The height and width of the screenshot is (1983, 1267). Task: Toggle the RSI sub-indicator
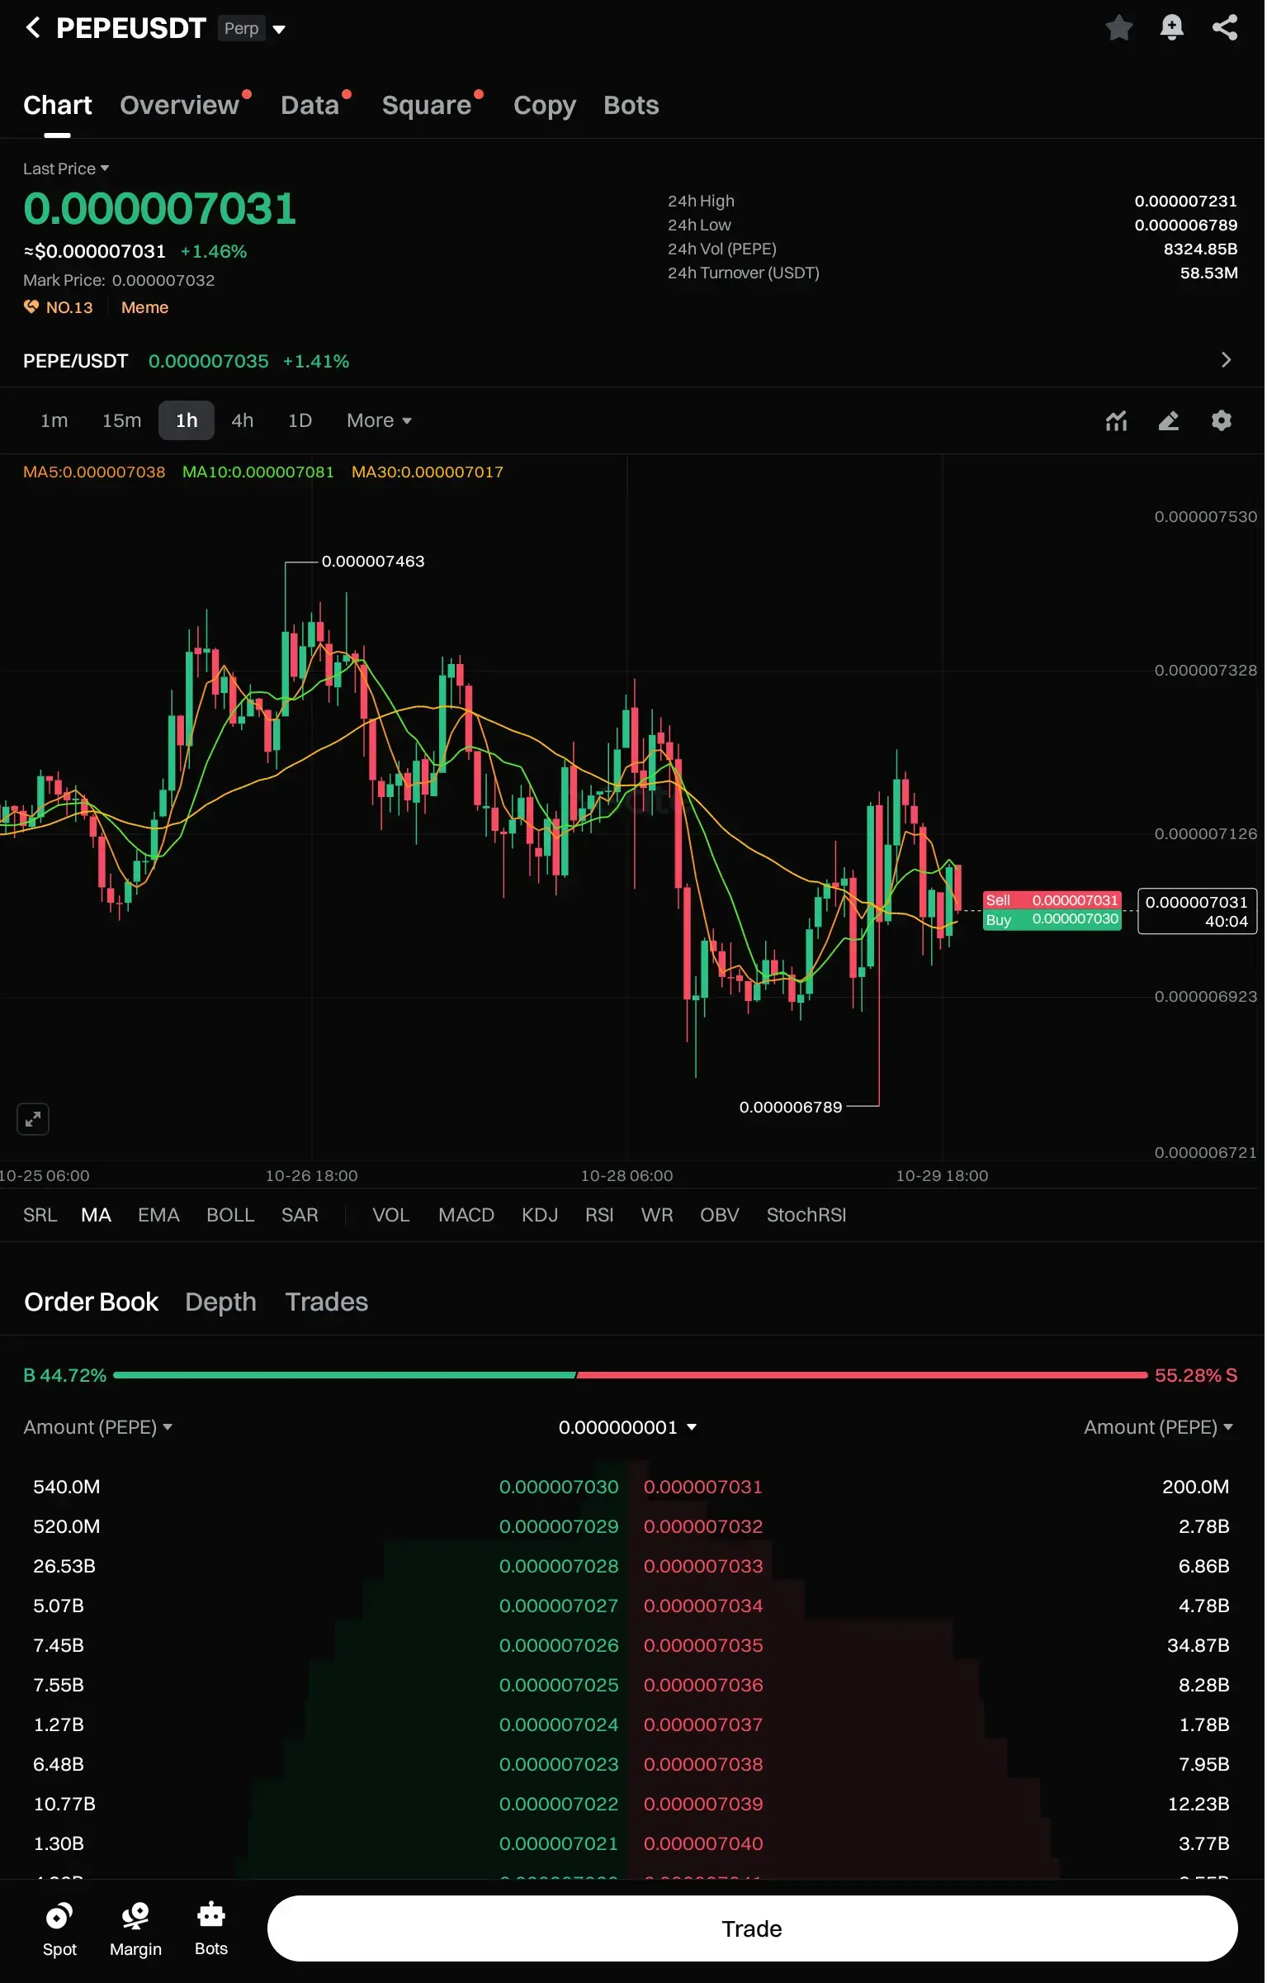click(599, 1215)
